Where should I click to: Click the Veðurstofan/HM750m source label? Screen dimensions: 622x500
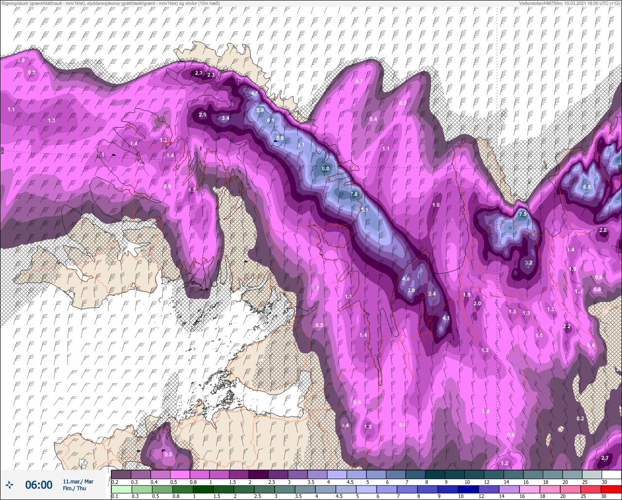[570, 3]
